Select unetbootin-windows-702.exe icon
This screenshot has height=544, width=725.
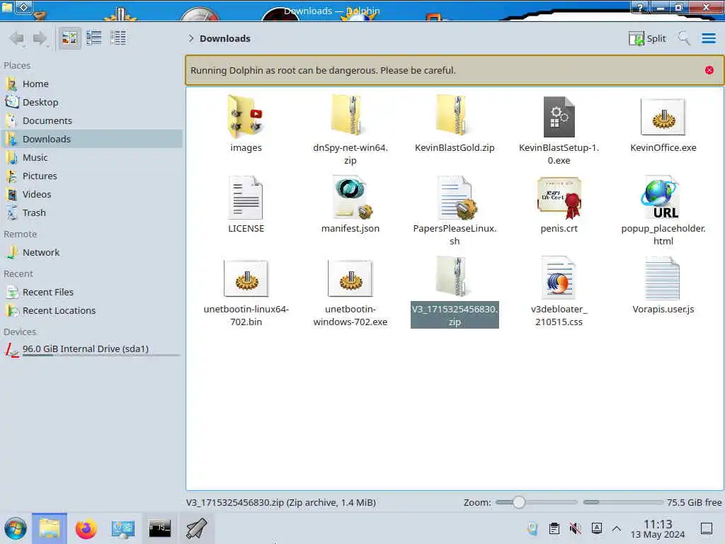pos(350,278)
